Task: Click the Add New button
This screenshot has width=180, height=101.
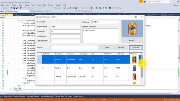Action: 136,48
